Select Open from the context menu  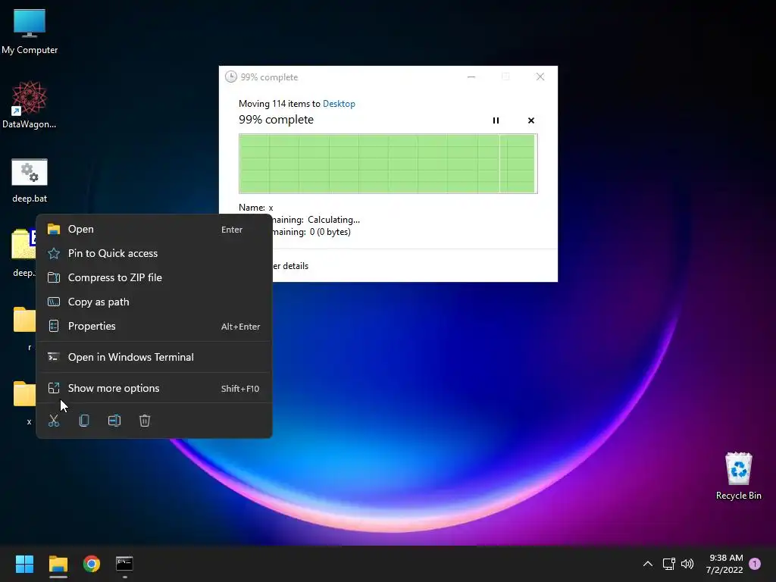(154, 229)
